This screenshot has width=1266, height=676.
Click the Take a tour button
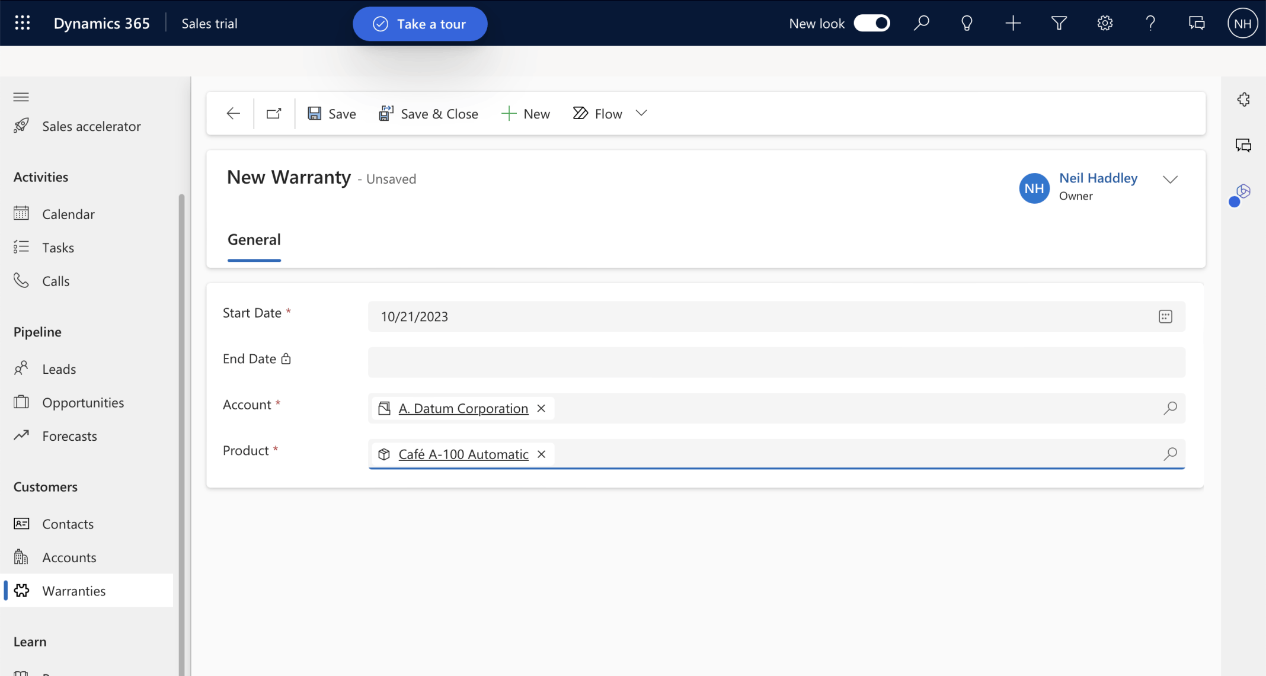coord(420,24)
